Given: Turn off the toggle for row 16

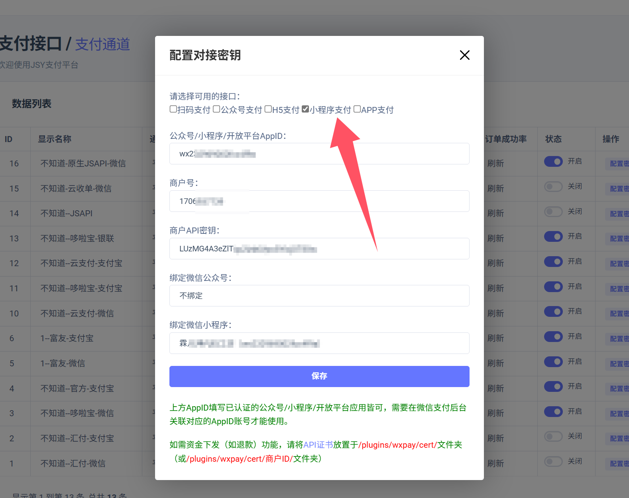Looking at the screenshot, I should coord(553,161).
